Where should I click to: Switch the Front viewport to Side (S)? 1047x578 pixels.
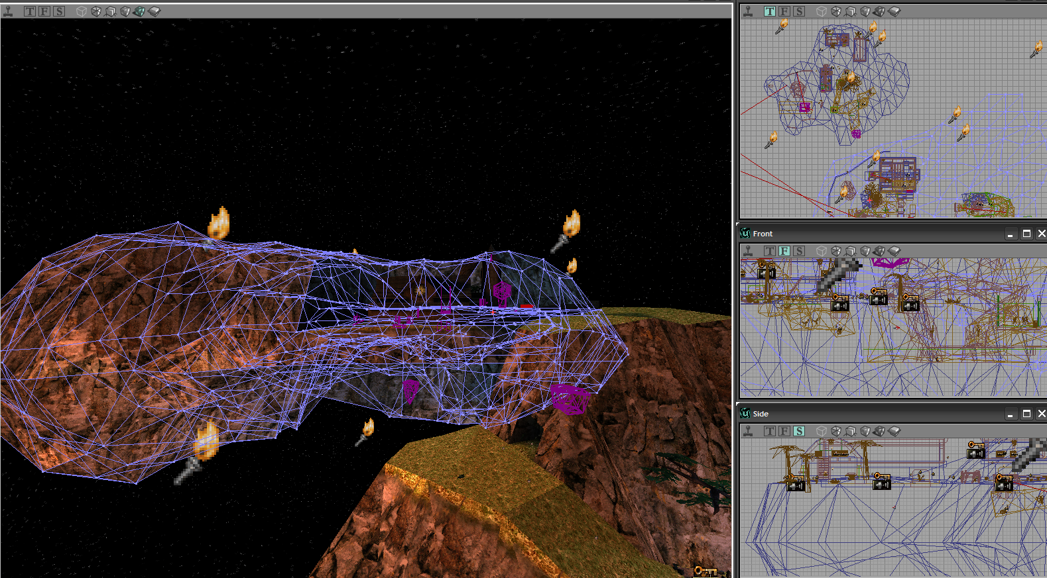point(799,251)
